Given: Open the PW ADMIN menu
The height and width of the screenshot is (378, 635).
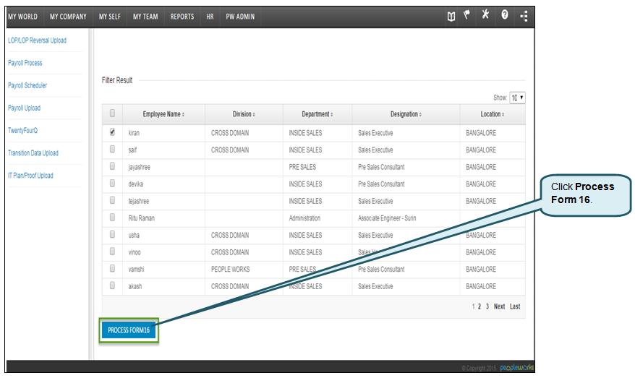Looking at the screenshot, I should [240, 17].
